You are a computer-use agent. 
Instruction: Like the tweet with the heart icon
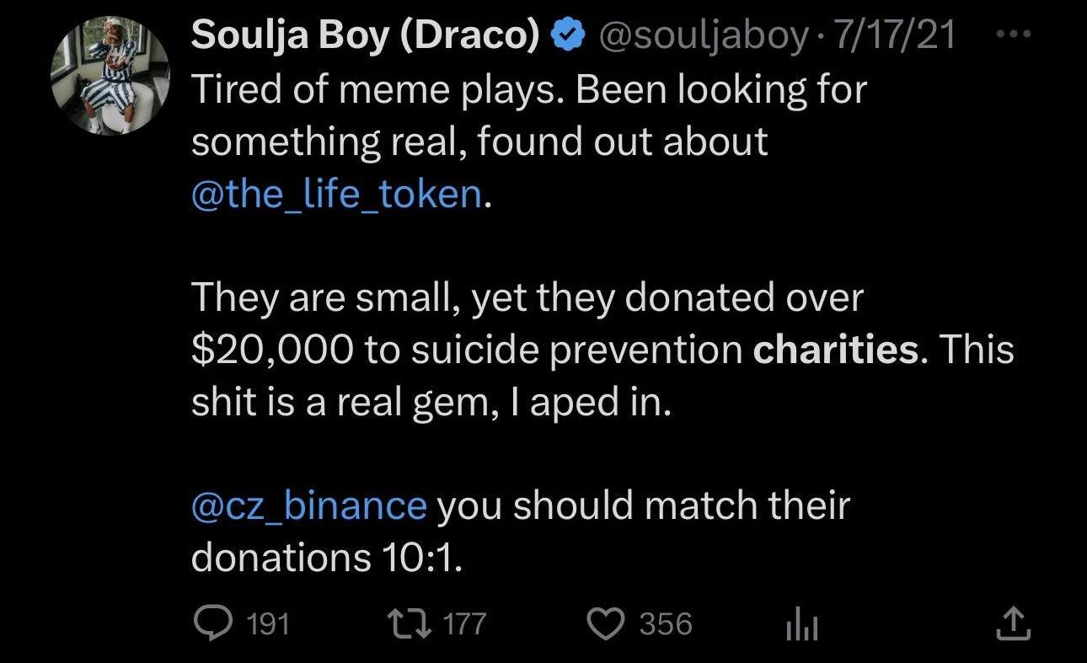pyautogui.click(x=603, y=623)
